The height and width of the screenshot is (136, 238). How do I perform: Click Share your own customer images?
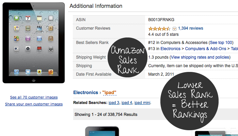[x=34, y=104]
